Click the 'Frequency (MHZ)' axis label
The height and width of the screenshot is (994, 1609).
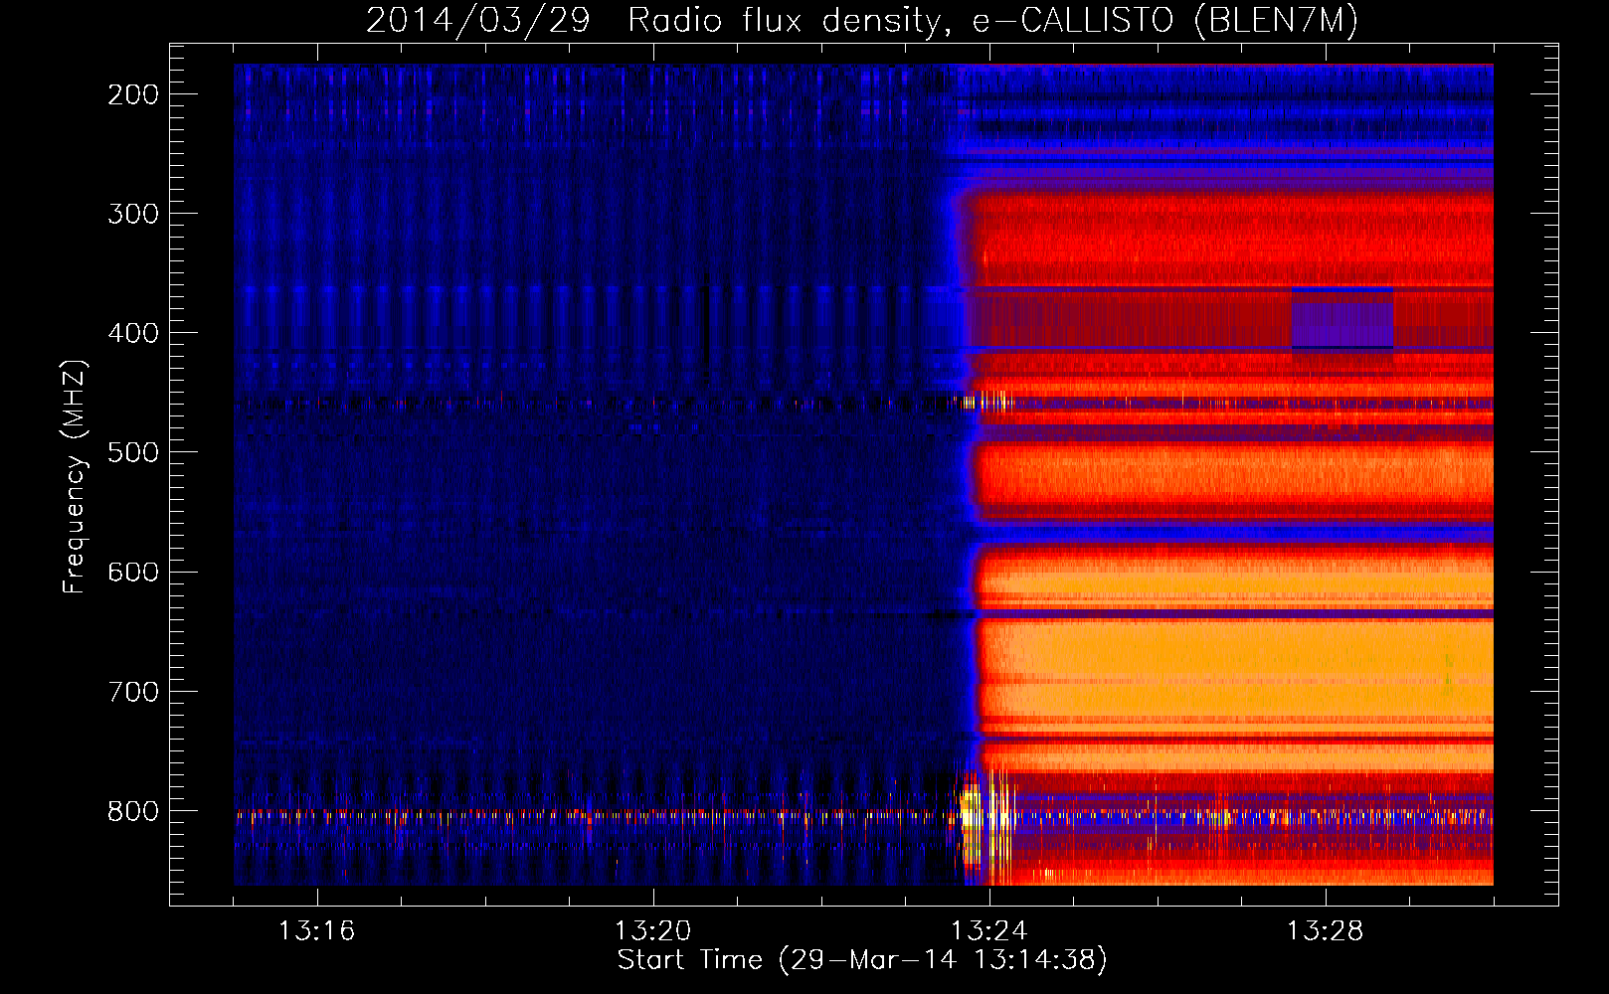(74, 477)
